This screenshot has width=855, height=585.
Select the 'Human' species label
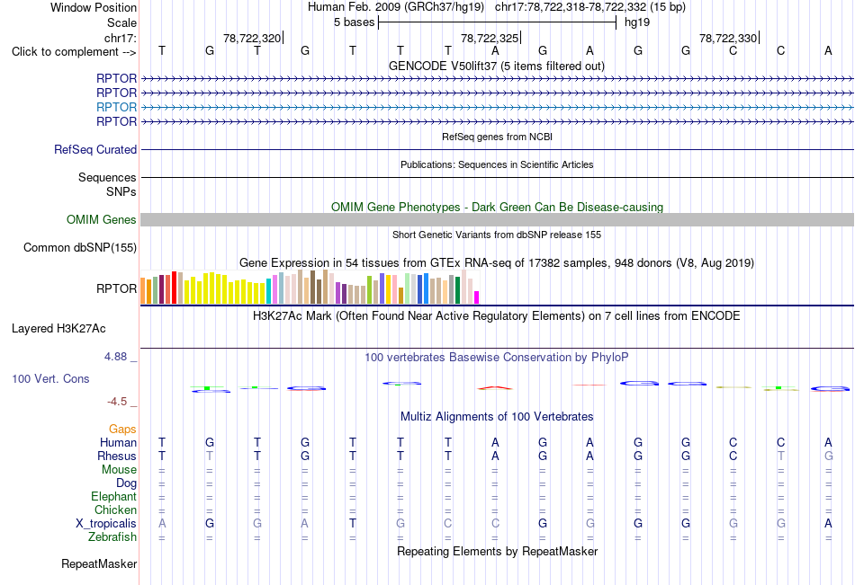(x=118, y=442)
